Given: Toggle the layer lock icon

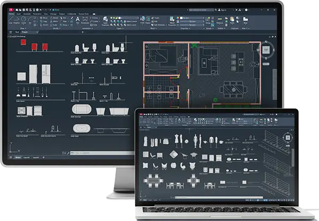Looking at the screenshot, I should (116, 18).
